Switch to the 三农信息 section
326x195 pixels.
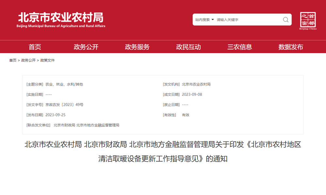pyautogui.click(x=240, y=47)
